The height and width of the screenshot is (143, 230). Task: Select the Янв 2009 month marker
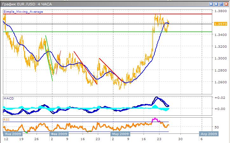point(11,134)
